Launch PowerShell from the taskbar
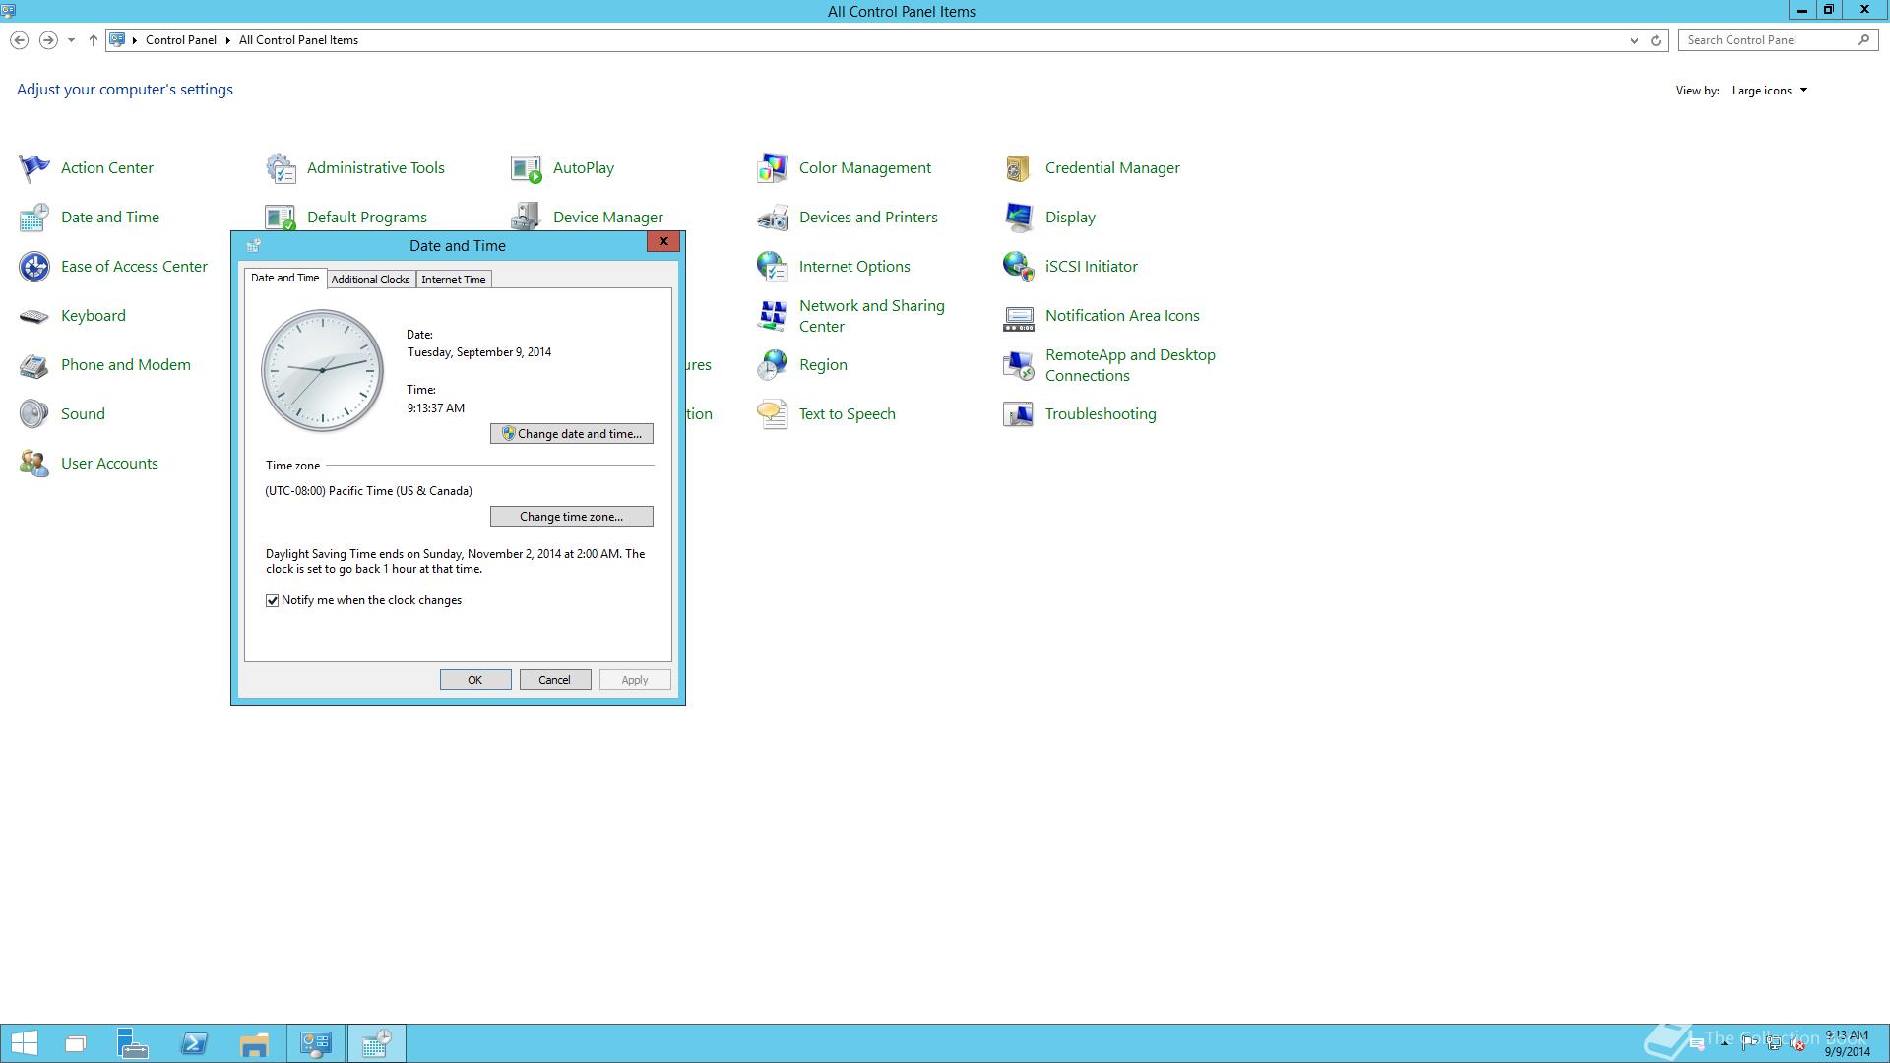 194,1043
